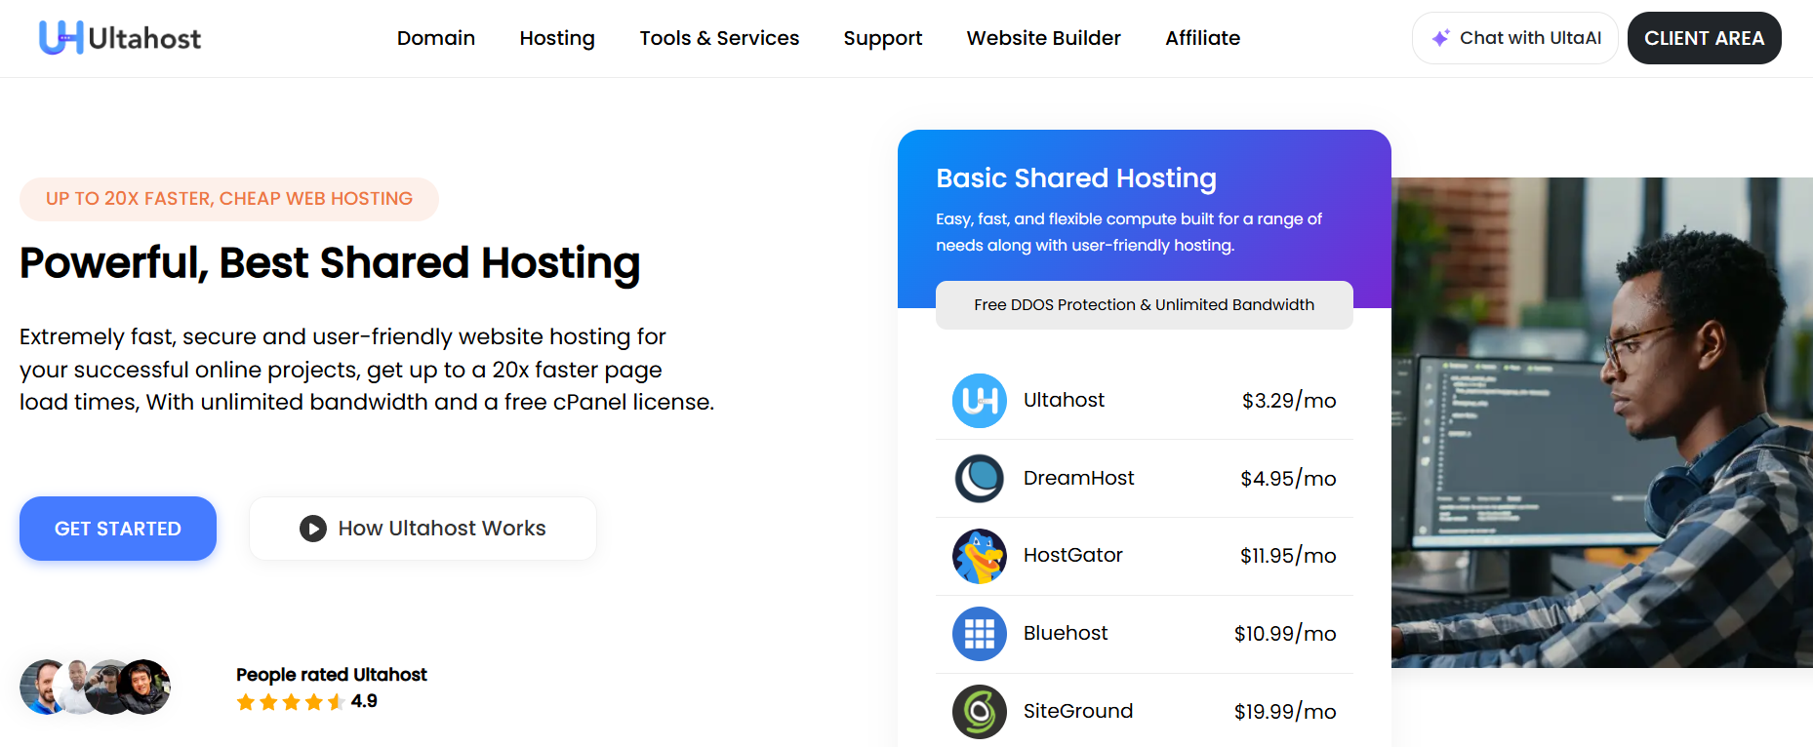Click the People rated Ultahost label
This screenshot has width=1813, height=747.
click(332, 675)
